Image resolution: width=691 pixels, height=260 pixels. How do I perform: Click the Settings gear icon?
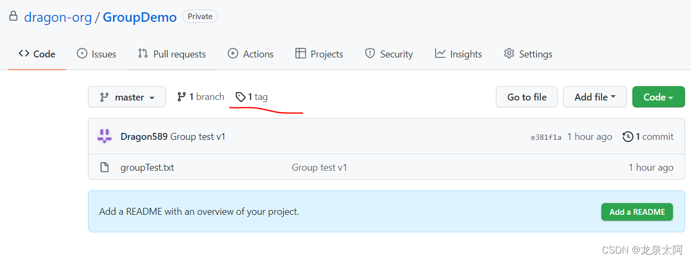coord(509,53)
